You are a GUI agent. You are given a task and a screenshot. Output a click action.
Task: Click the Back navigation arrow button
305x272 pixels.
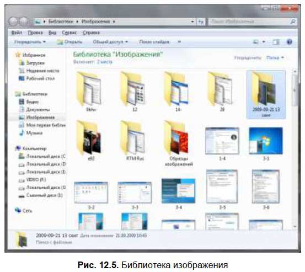[x=14, y=22]
